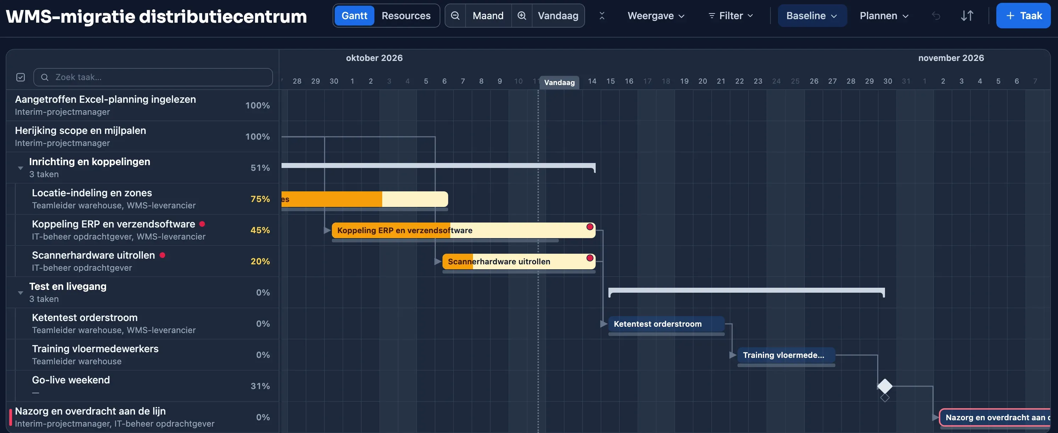Click red risk dot next to Scannerhardware uitrollen
1058x433 pixels.
pos(162,255)
